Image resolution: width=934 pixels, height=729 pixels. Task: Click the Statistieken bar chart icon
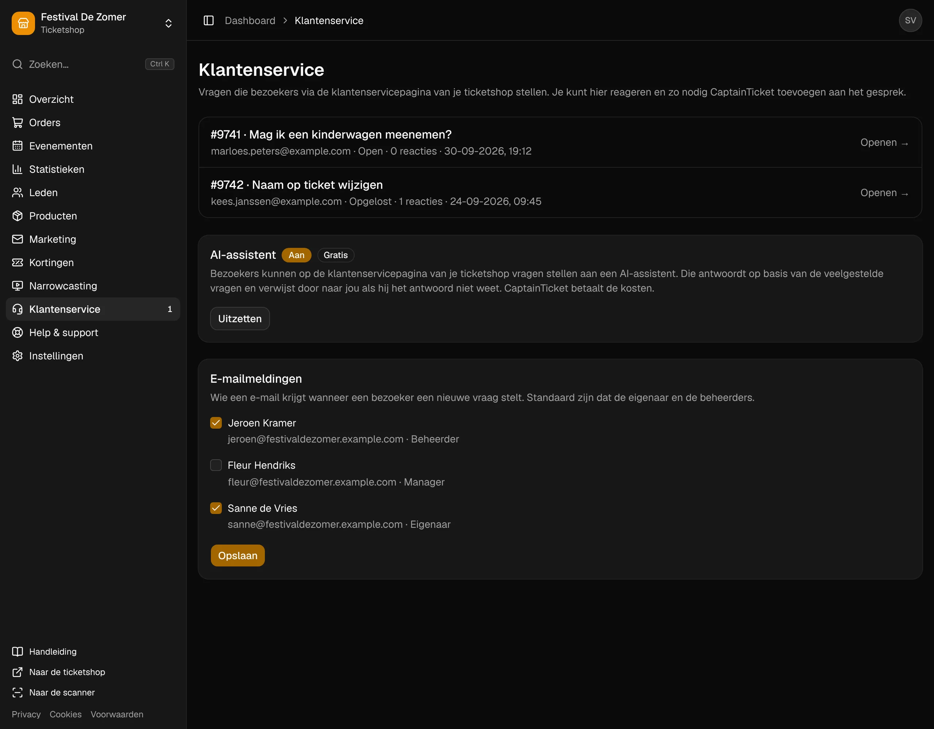tap(18, 169)
